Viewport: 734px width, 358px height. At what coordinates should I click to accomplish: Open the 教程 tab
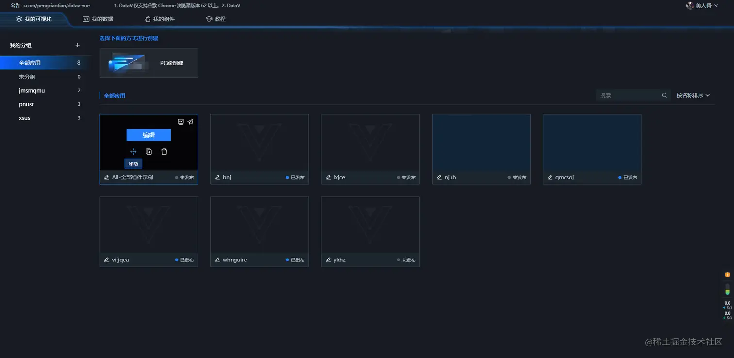click(x=216, y=19)
